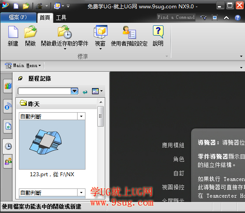This screenshot has height=213, width=245.
Task: Minimize the ribbon with the up chevron
Action: (x=226, y=18)
